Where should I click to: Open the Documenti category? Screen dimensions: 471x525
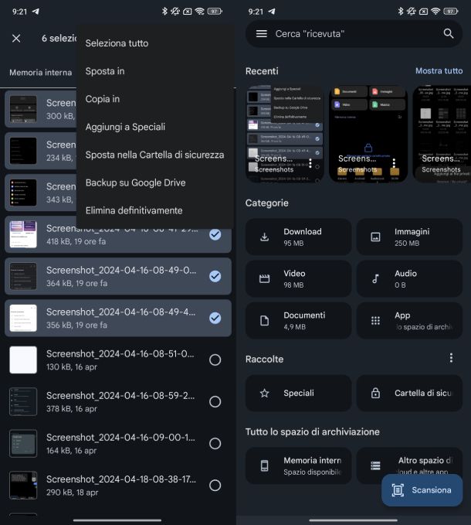tap(299, 321)
